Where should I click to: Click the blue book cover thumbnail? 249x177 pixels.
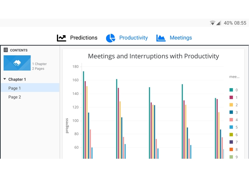17,63
